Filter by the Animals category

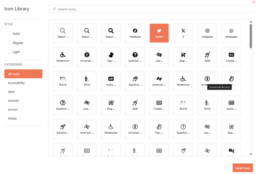(13, 101)
